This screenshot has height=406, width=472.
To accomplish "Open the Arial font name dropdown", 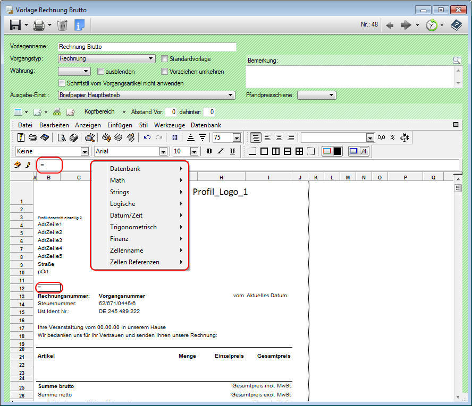I will coord(164,151).
